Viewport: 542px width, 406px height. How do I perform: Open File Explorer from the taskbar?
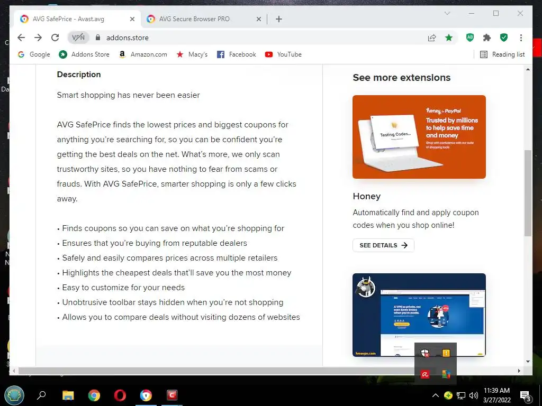(68, 395)
